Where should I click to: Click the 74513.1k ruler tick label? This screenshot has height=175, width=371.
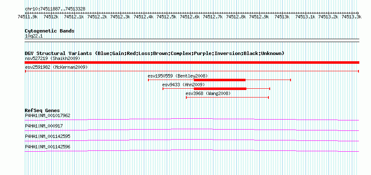coord(306,17)
